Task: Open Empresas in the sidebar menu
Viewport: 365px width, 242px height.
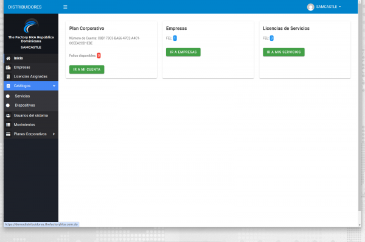Action: click(x=31, y=68)
